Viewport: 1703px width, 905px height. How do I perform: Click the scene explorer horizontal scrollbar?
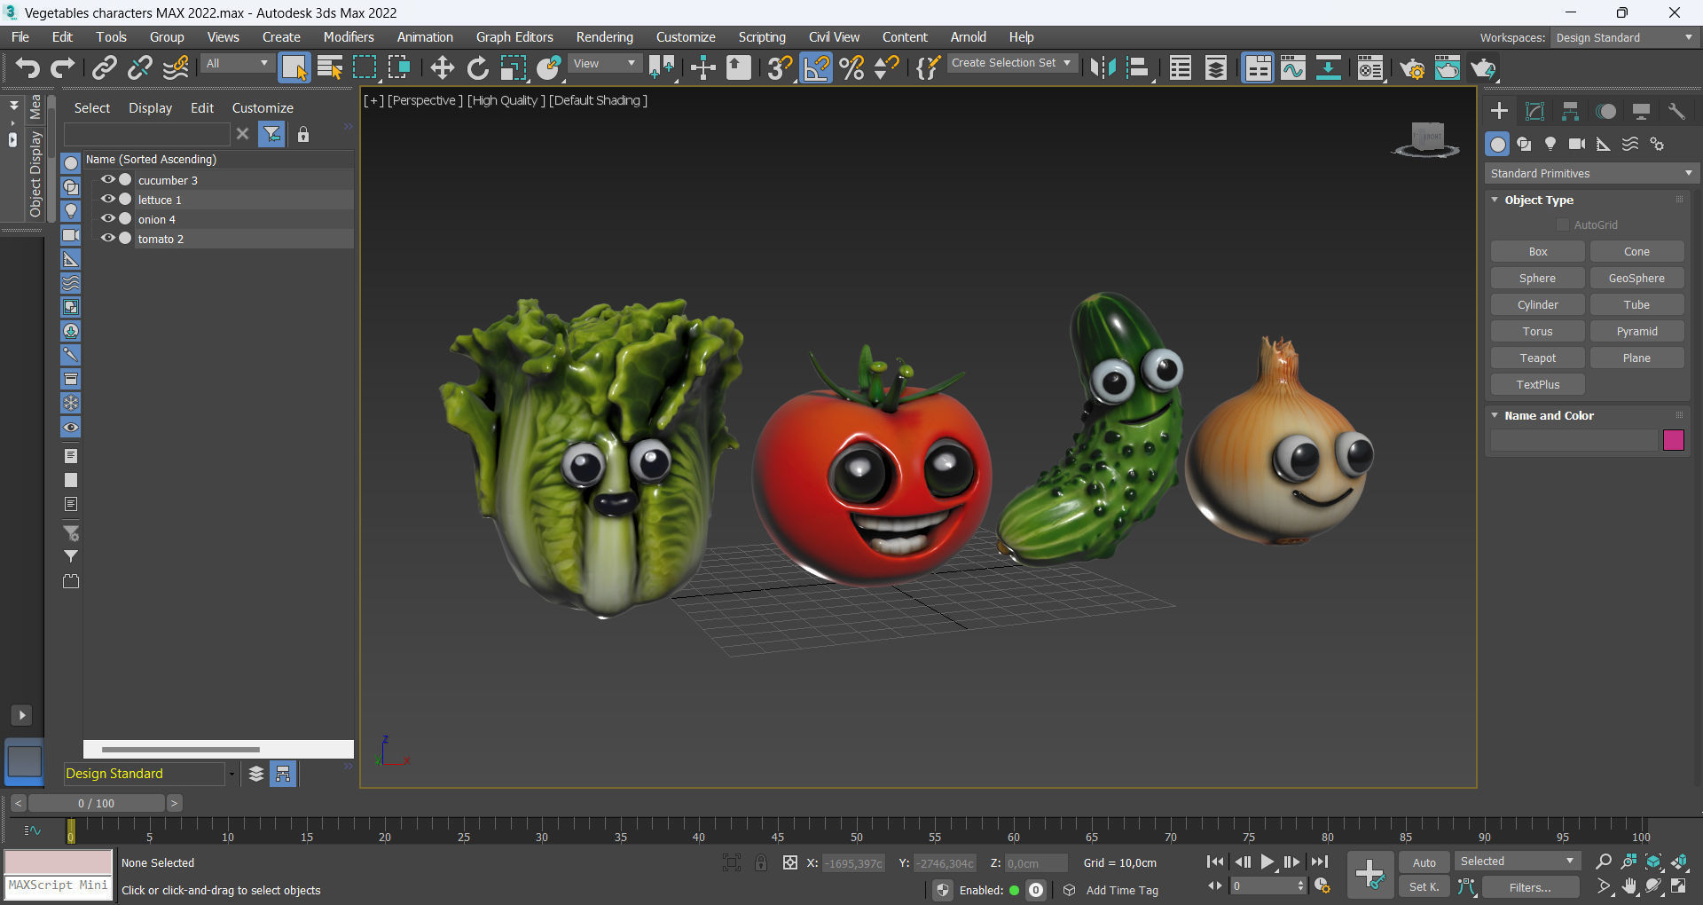click(181, 750)
